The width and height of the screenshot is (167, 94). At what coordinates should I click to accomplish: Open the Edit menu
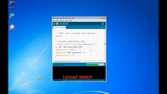pos(57,21)
